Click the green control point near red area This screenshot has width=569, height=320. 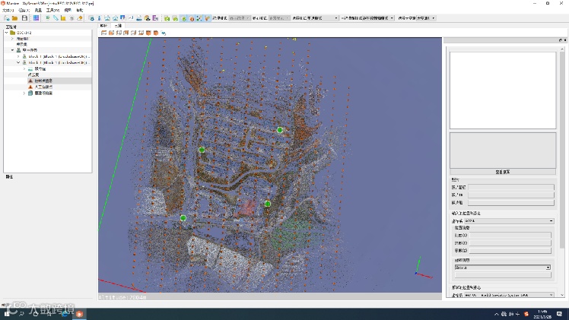point(268,203)
